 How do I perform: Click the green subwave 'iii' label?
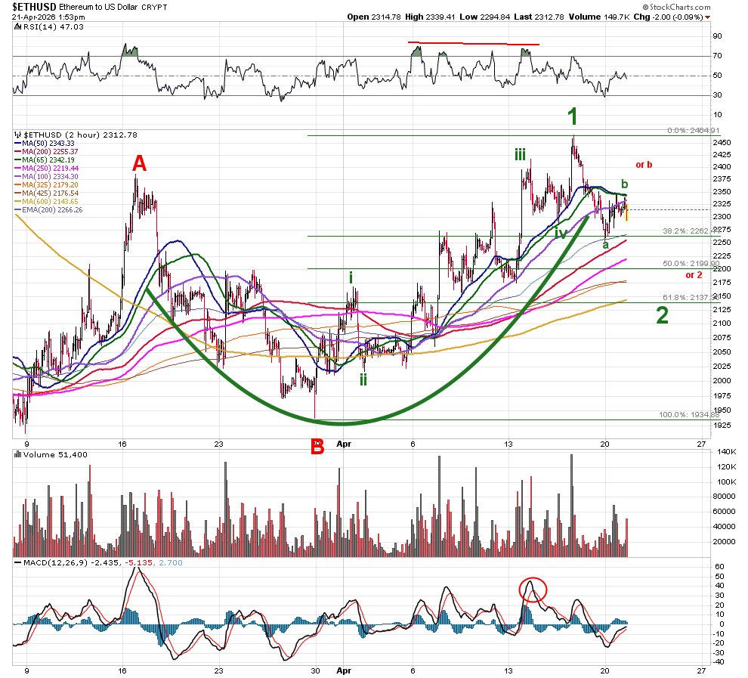coord(521,155)
